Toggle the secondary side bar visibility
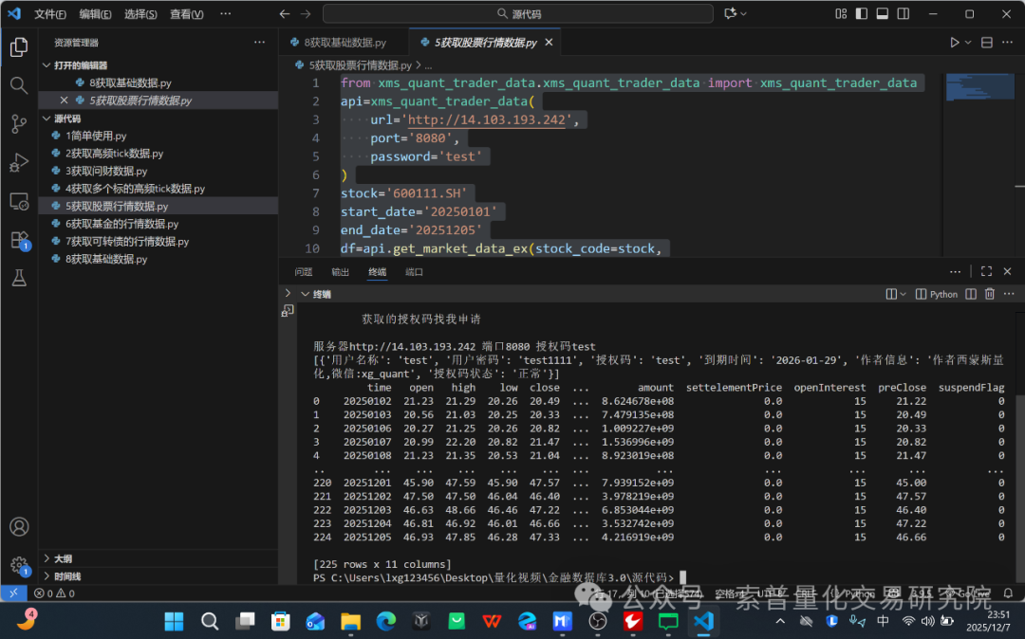This screenshot has height=639, width=1025. tap(904, 13)
